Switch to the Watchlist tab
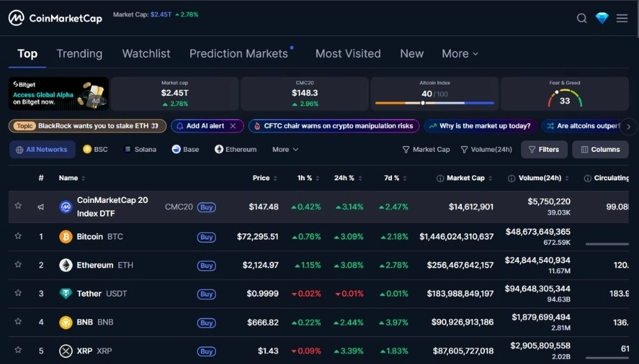 (x=146, y=53)
